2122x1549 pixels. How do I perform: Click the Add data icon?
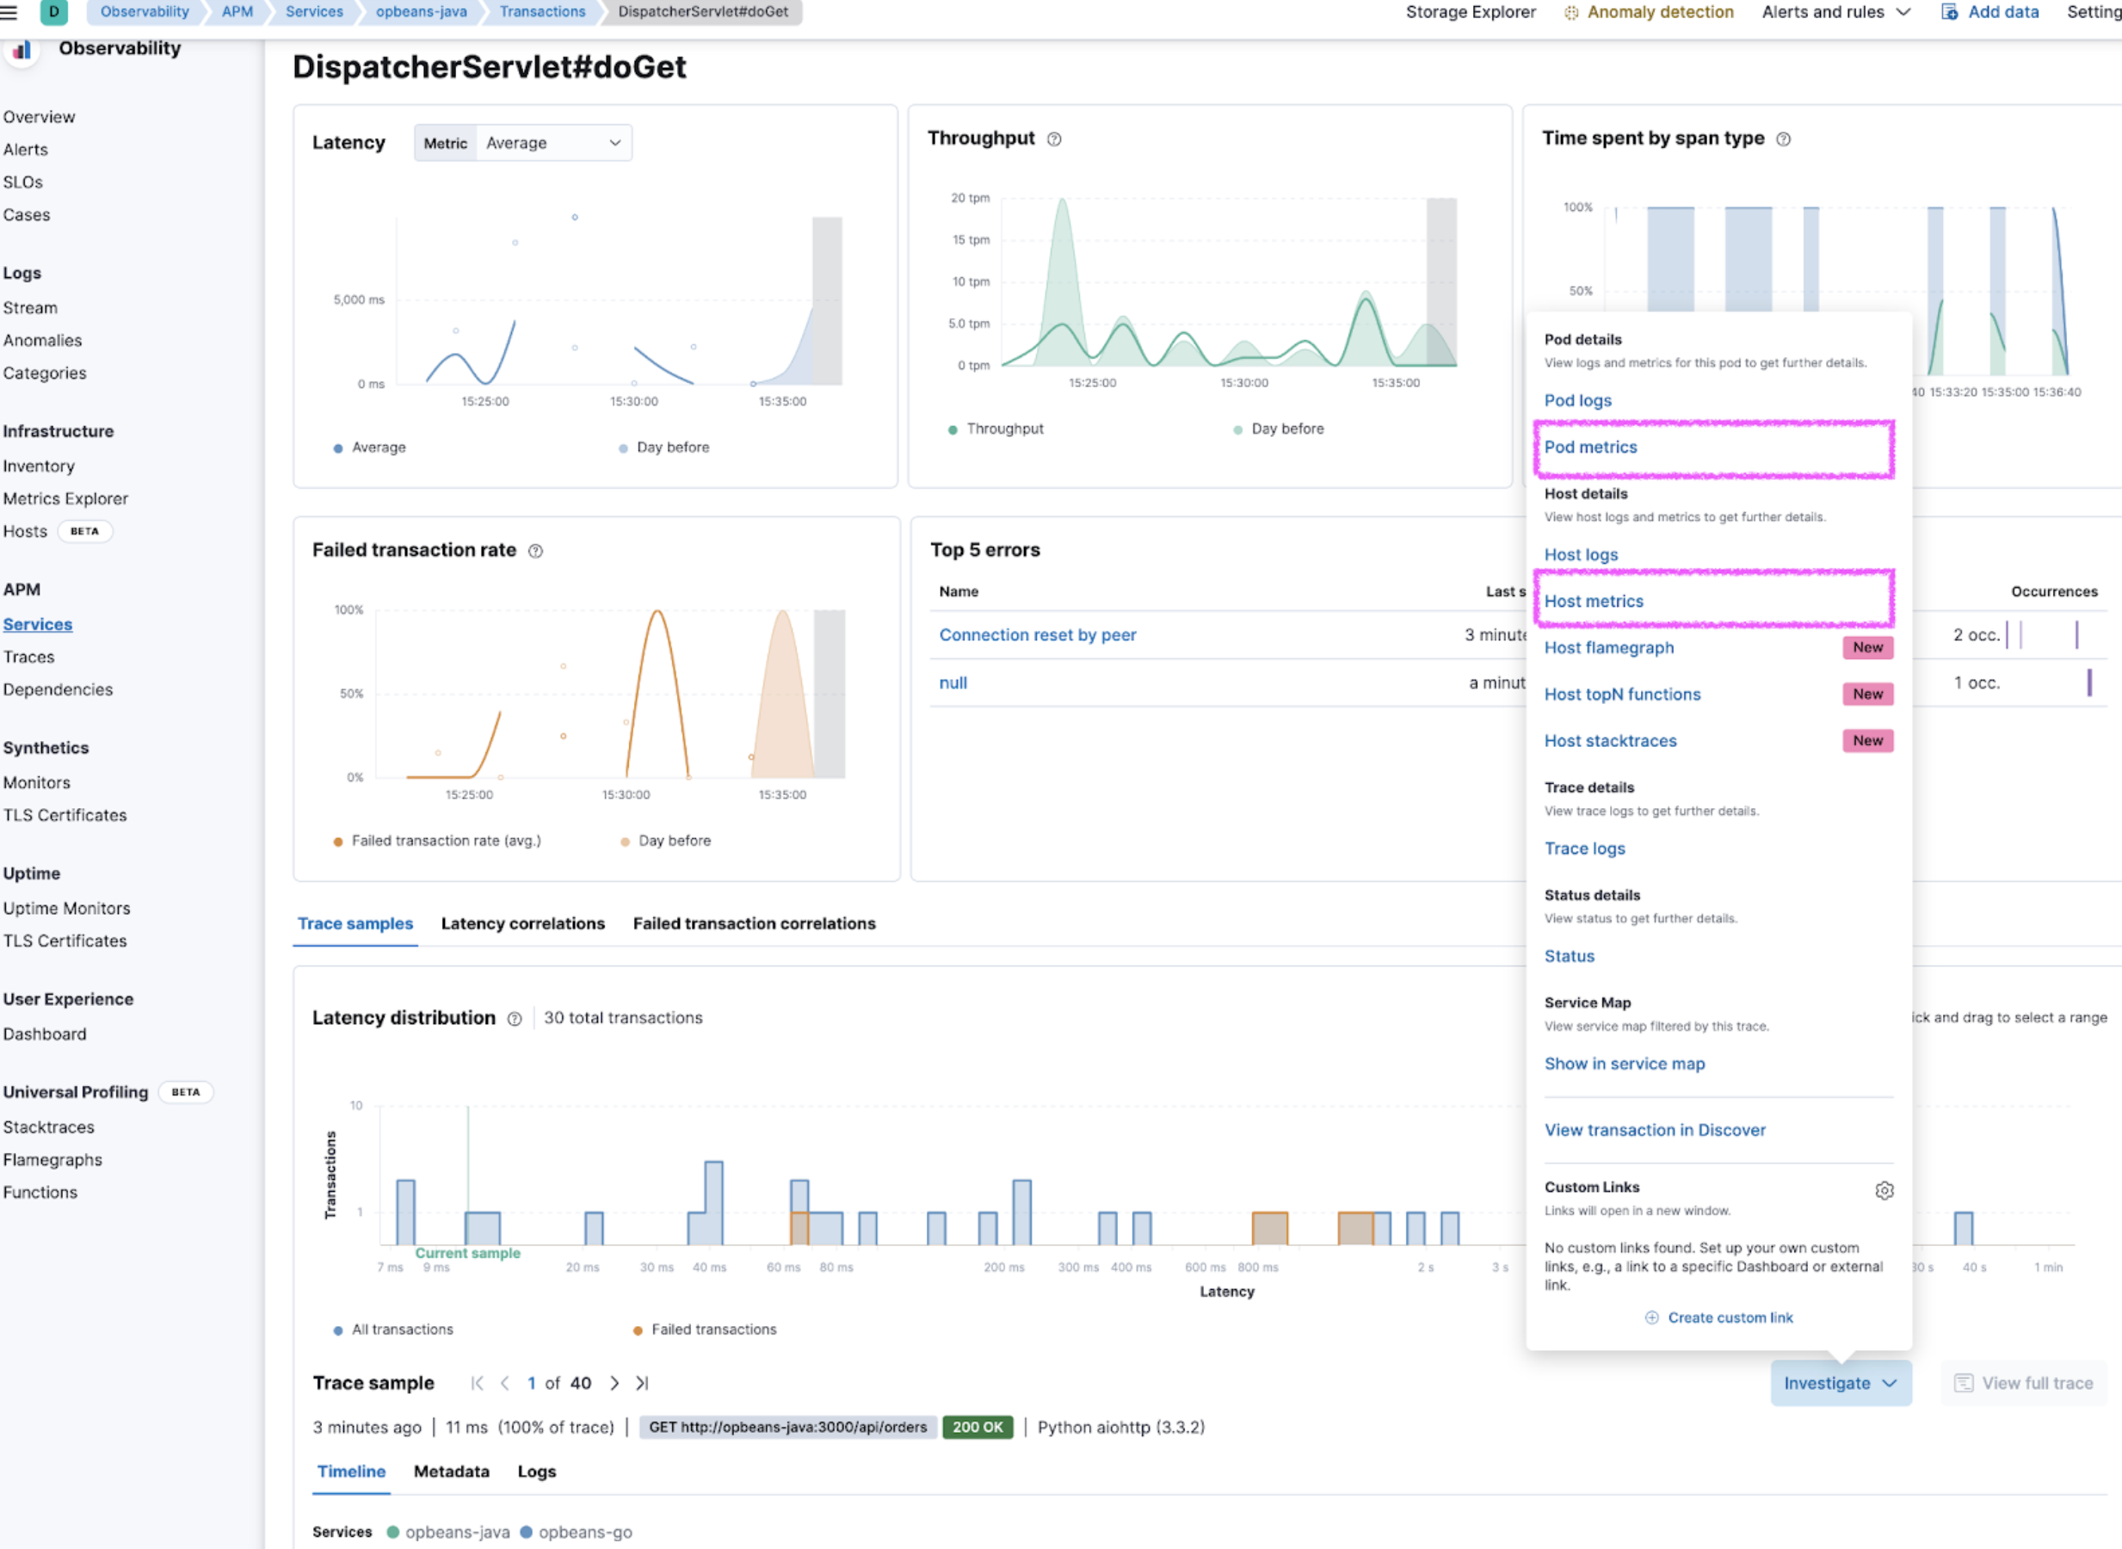1949,12
